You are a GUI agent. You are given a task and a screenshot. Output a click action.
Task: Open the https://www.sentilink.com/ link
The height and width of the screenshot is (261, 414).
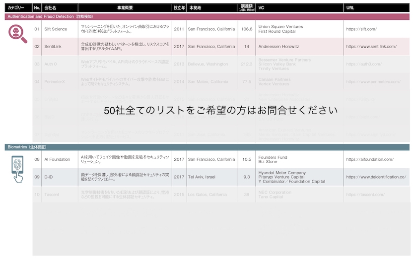click(371, 47)
